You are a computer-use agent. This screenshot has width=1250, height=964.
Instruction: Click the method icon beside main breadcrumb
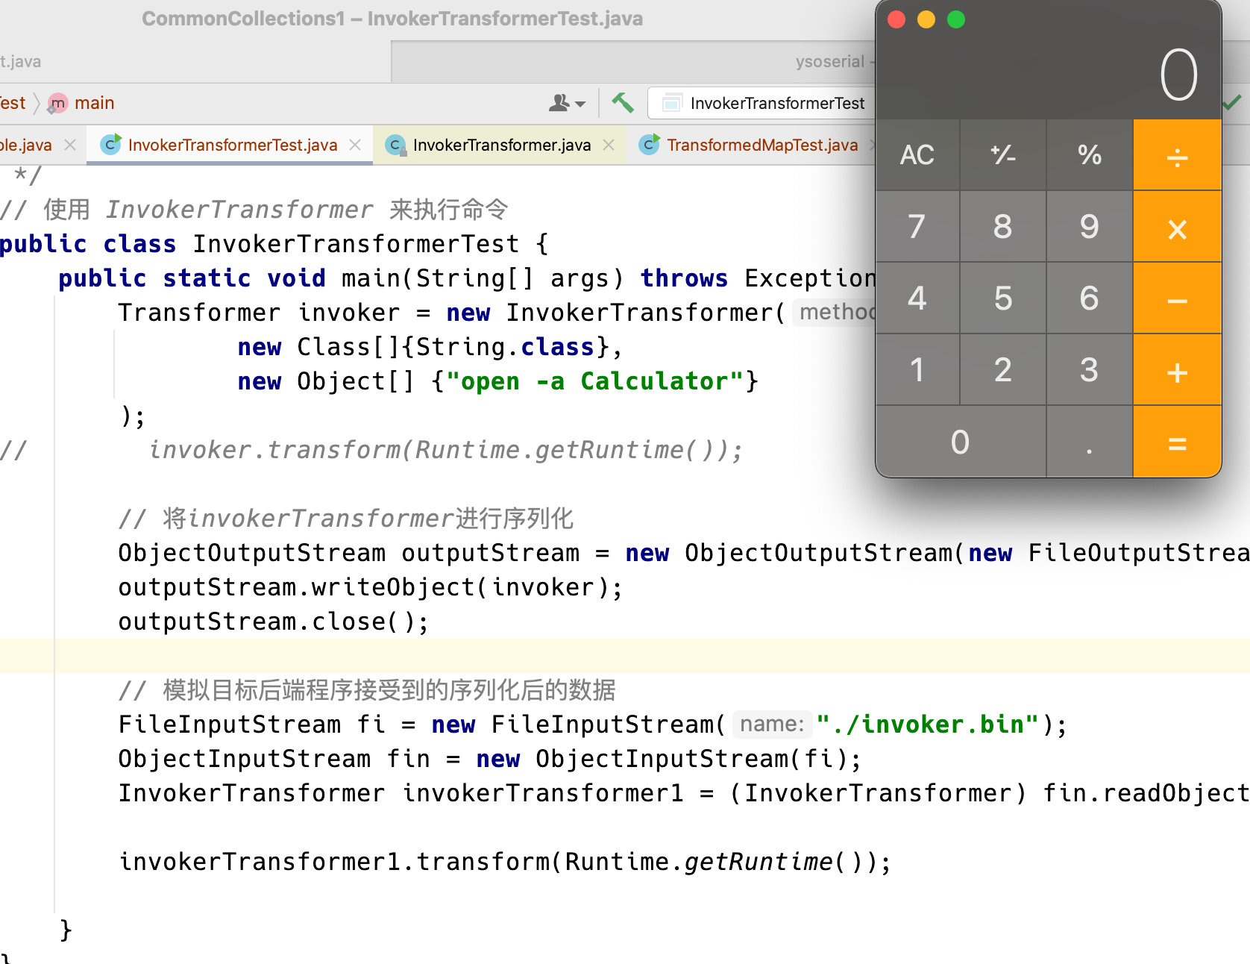click(x=57, y=103)
